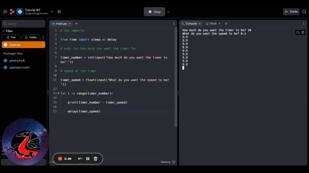Stop the running program
The height and width of the screenshot is (173, 309).
tap(154, 12)
